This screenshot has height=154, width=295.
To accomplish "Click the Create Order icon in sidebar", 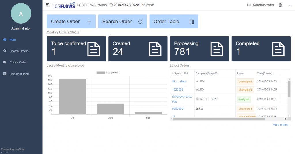I will 5,62.
